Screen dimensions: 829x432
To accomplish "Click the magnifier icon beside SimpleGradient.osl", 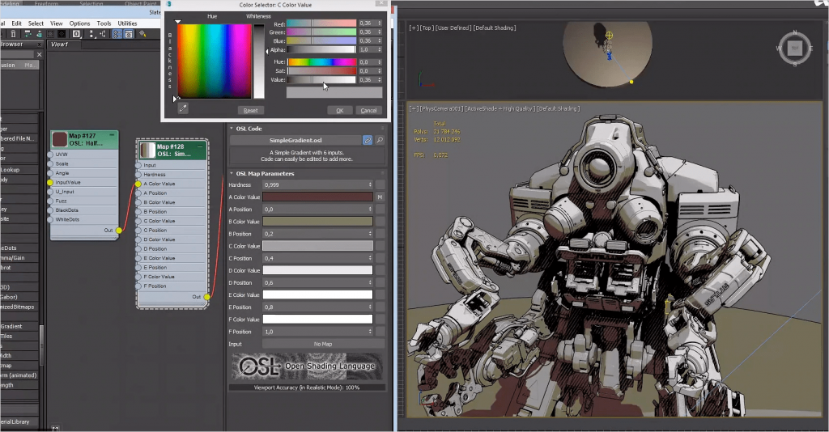I will point(380,140).
